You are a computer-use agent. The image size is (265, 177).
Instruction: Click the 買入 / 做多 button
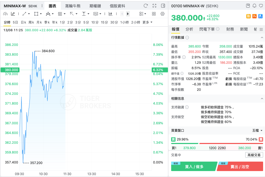(194, 166)
